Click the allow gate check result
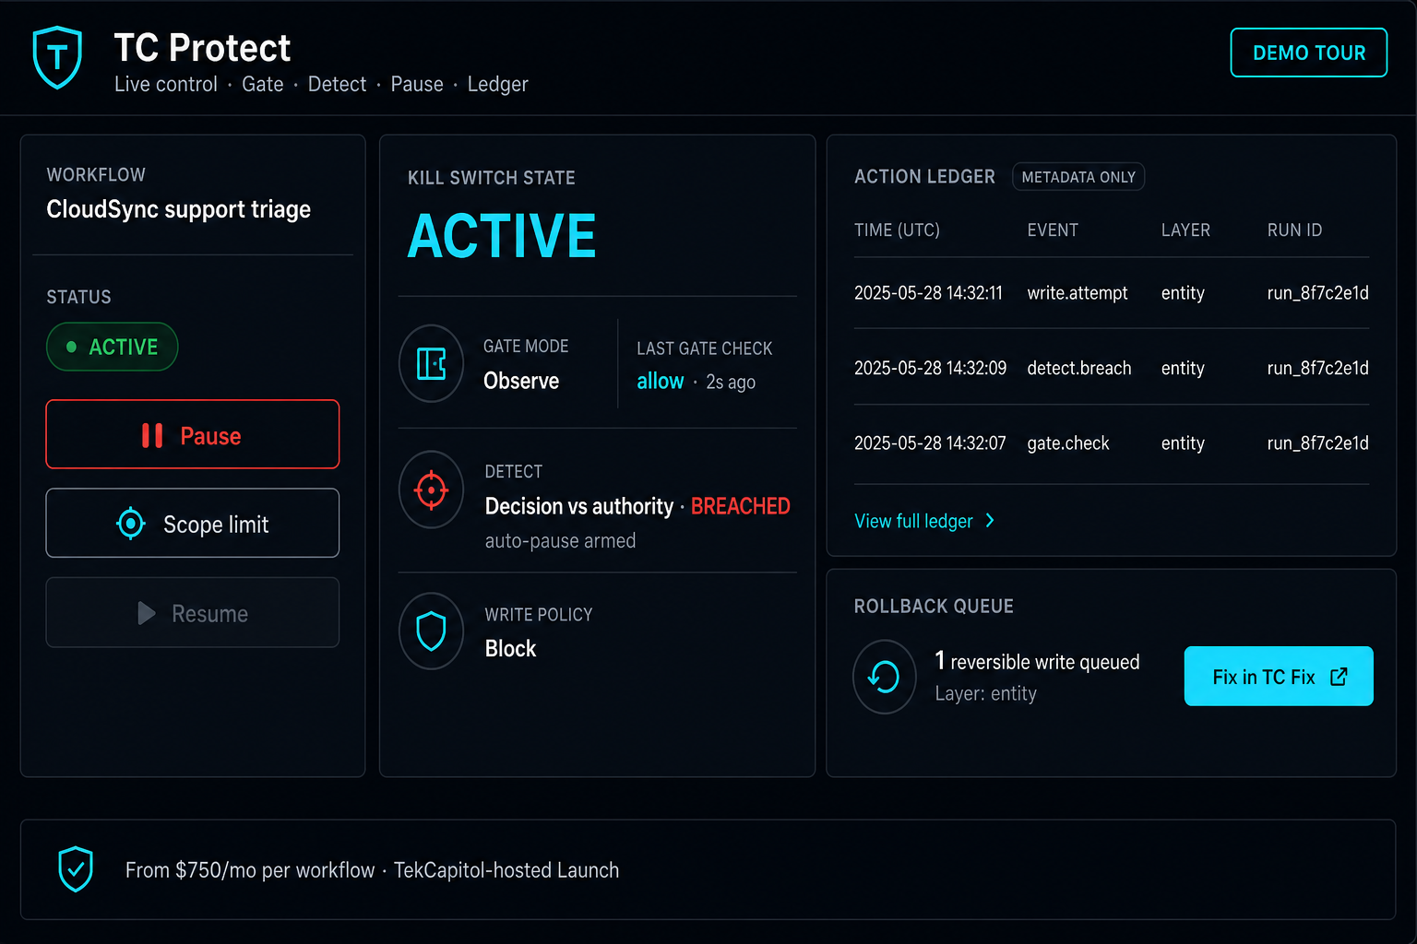Image resolution: width=1417 pixels, height=944 pixels. click(661, 381)
